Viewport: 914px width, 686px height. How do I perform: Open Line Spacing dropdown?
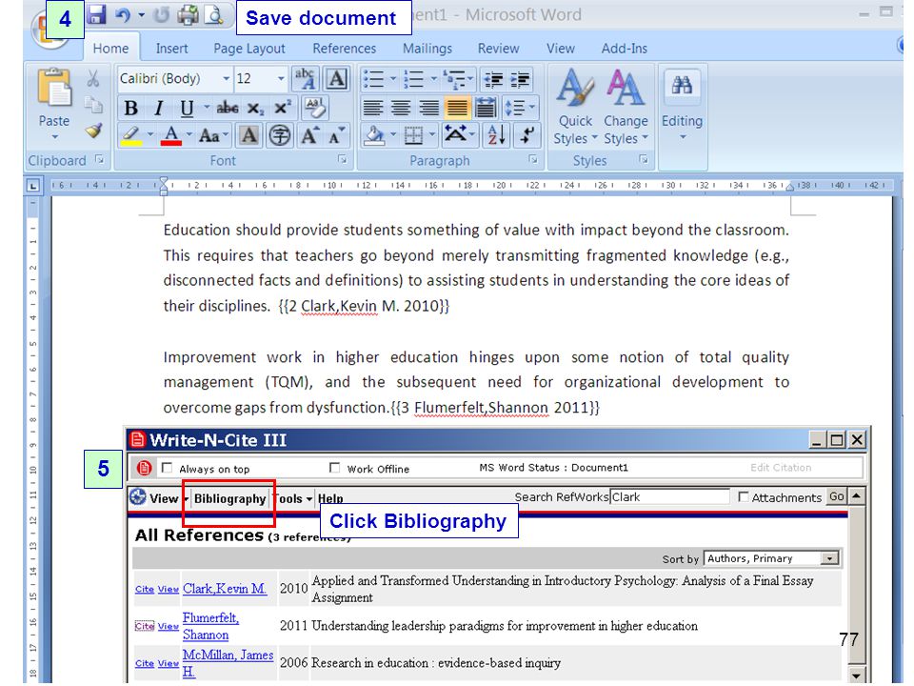point(520,108)
